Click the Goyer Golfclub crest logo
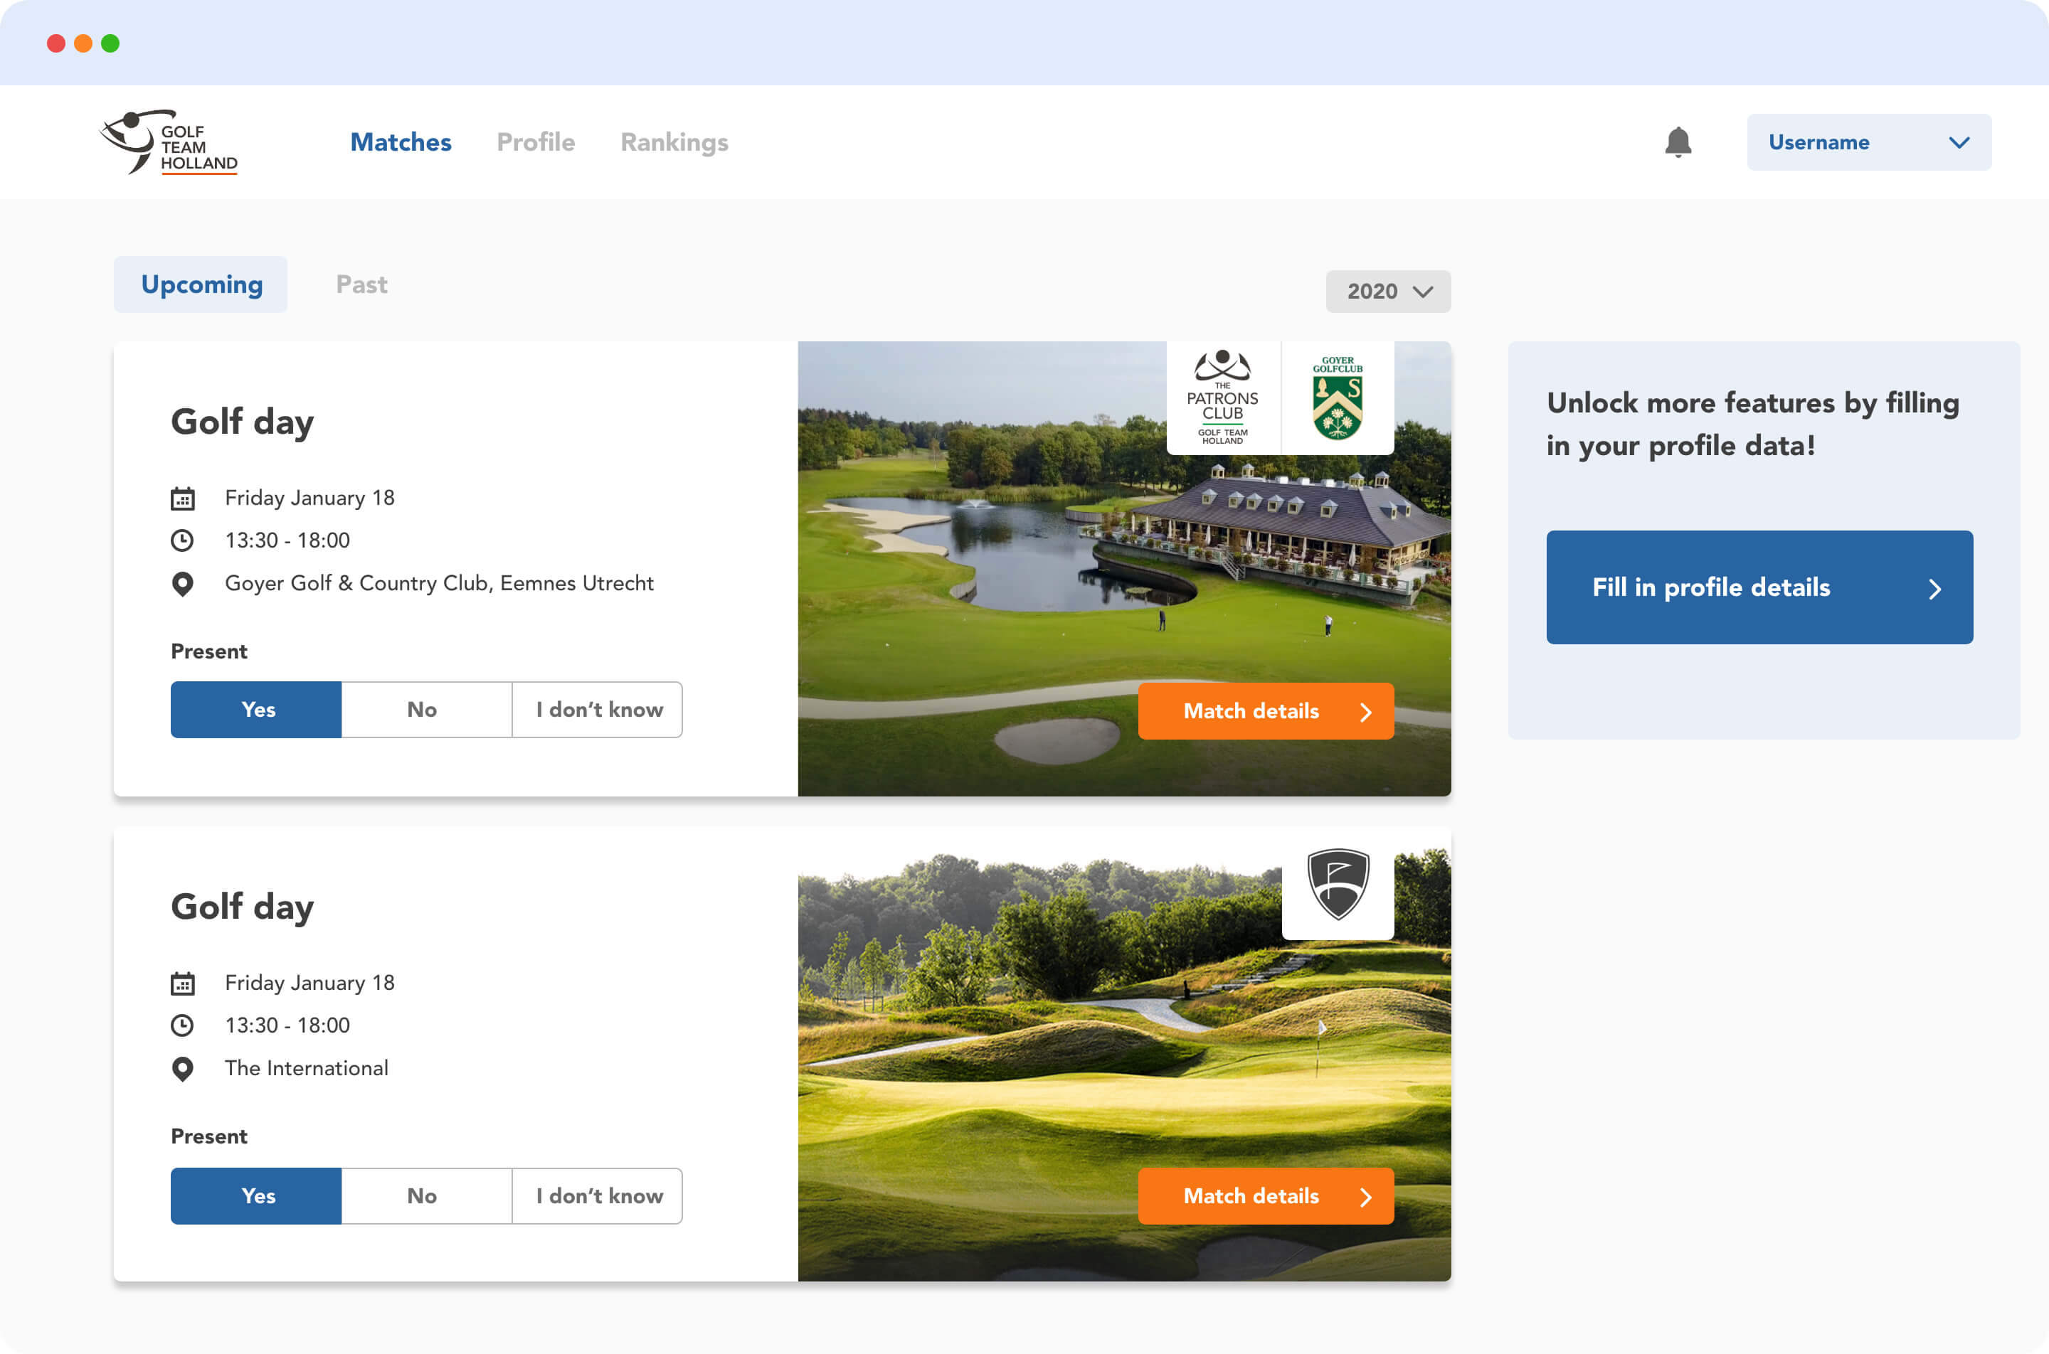2049x1354 pixels. click(x=1338, y=398)
